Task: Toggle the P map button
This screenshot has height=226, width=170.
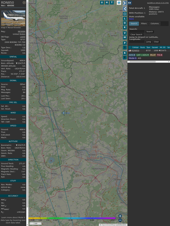Action: coord(125,43)
